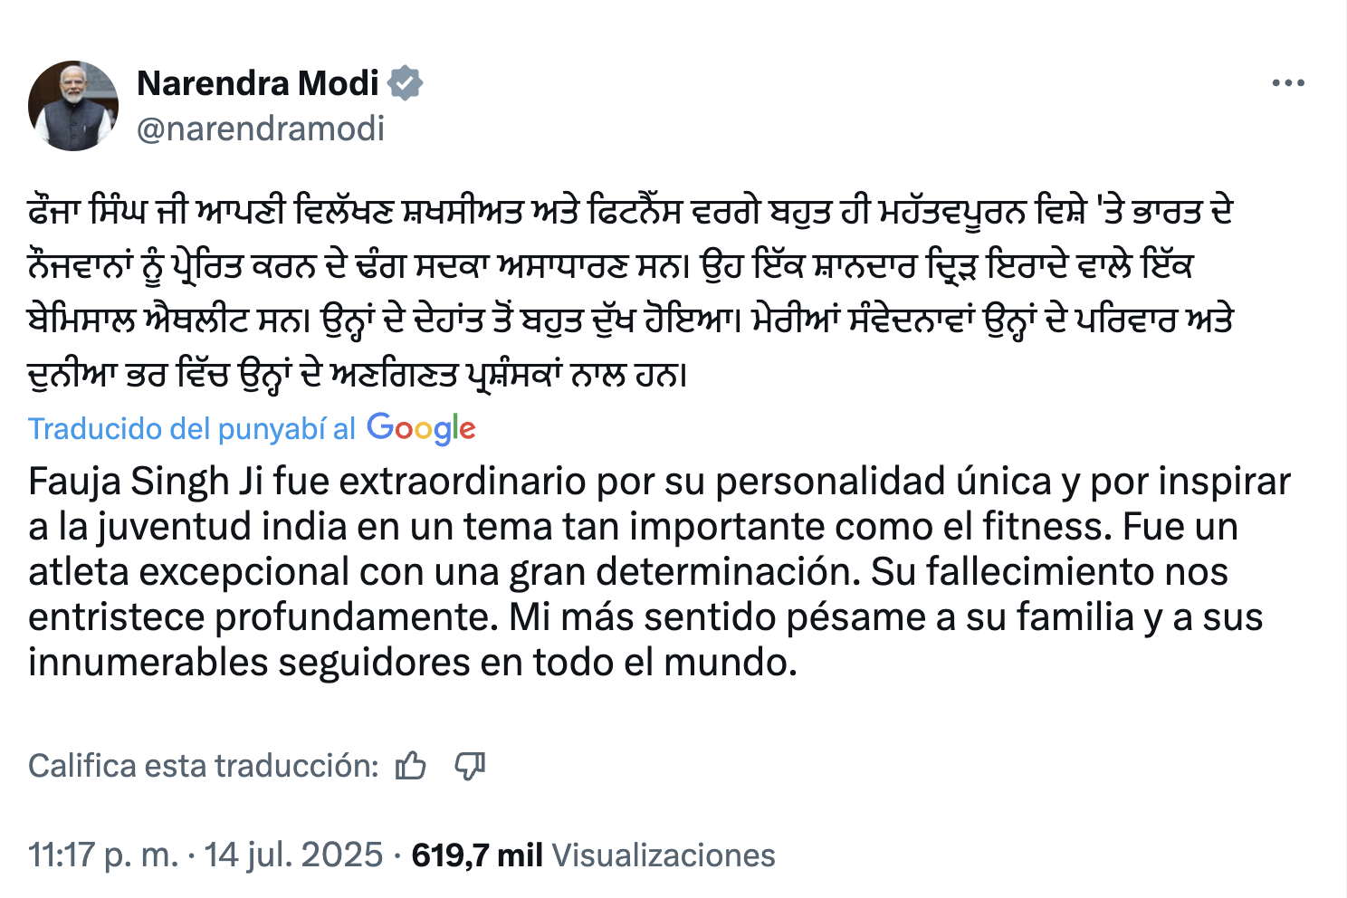Click the 'Traducido del punyabí al' link
Image resolution: width=1347 pixels, height=898 pixels.
(192, 429)
